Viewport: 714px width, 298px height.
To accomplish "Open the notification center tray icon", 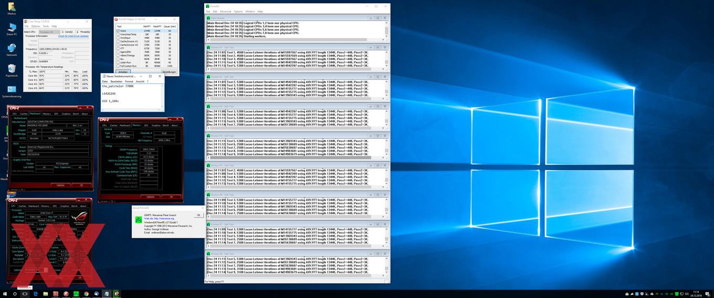I will [x=708, y=294].
